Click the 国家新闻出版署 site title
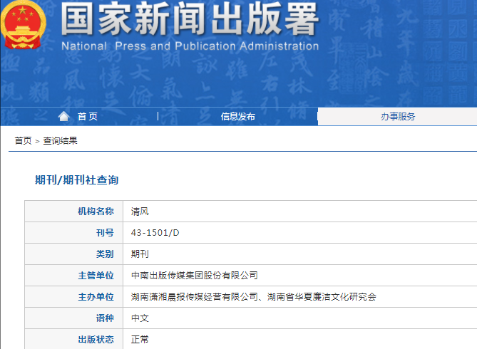Screen dimensions: 477x349 189,20
